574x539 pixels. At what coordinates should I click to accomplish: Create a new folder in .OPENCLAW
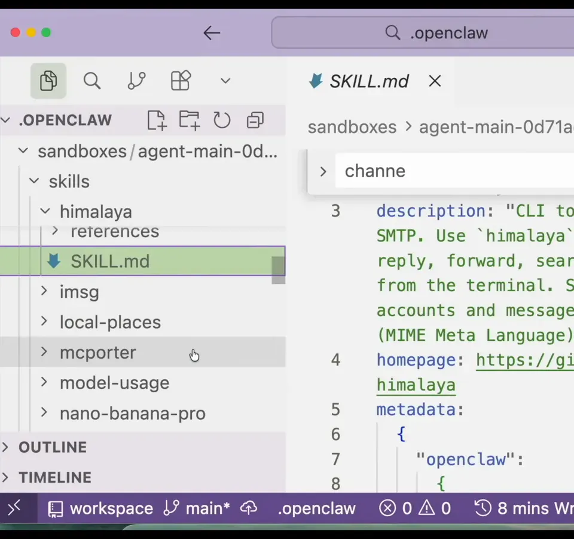190,120
